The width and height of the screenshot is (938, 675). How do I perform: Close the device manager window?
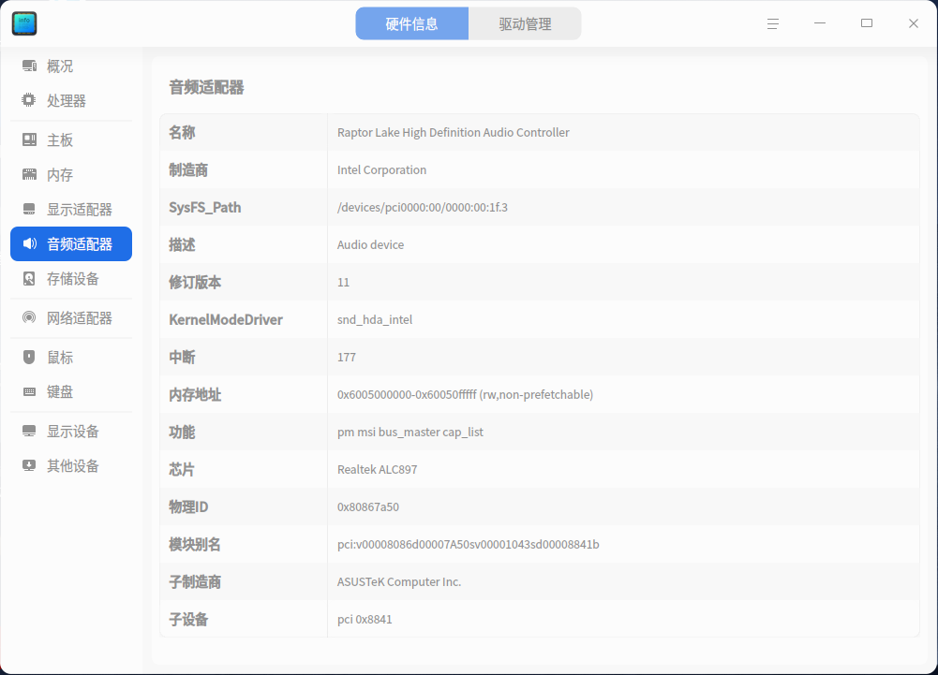click(x=914, y=23)
